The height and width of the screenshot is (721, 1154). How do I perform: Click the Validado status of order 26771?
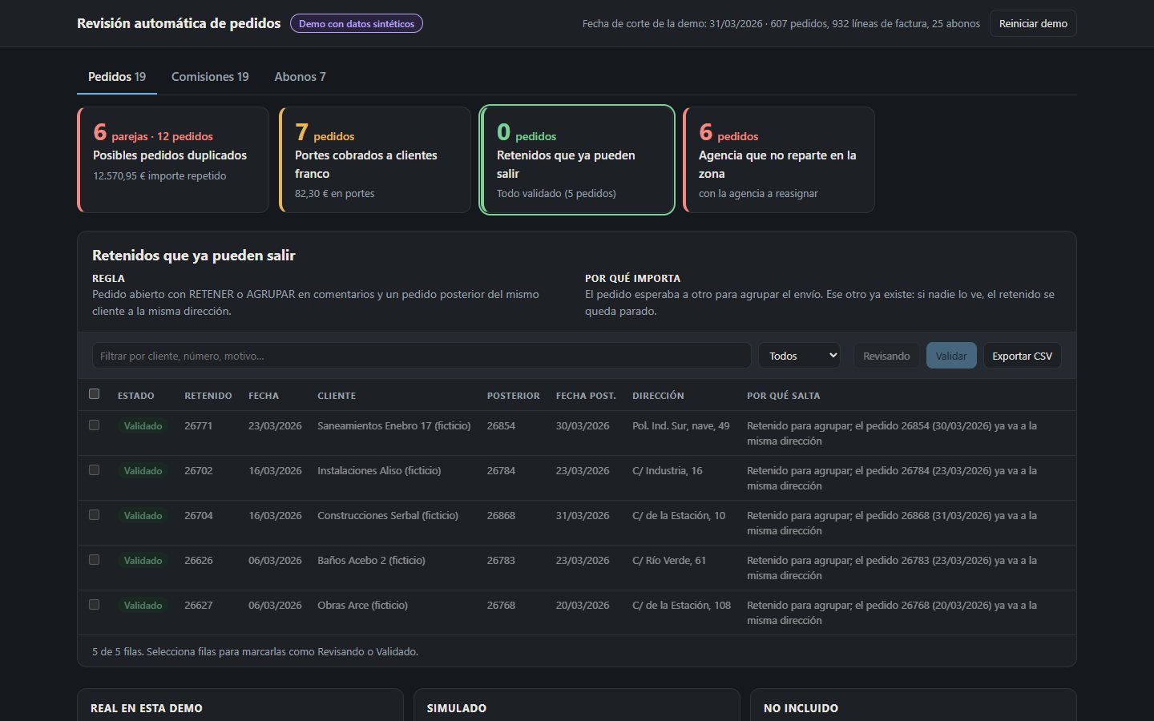pos(143,426)
